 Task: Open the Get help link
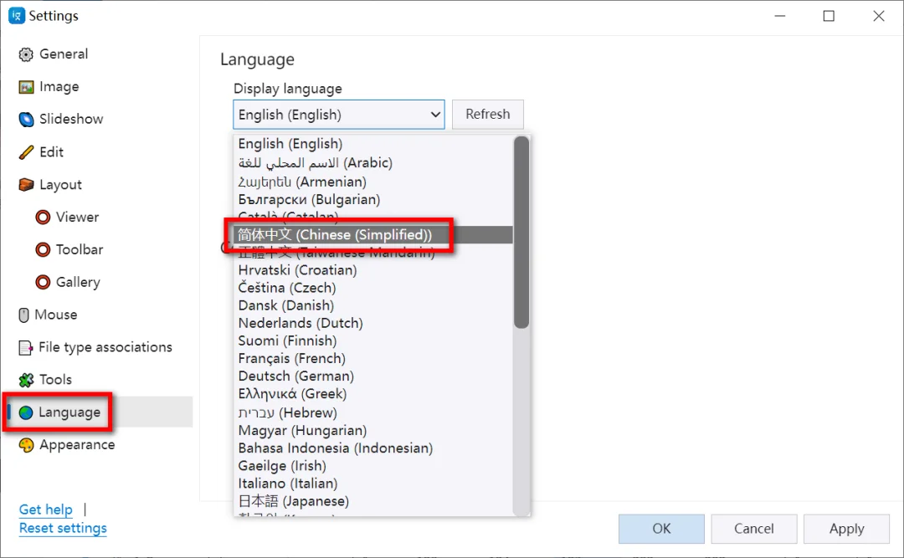click(x=45, y=509)
